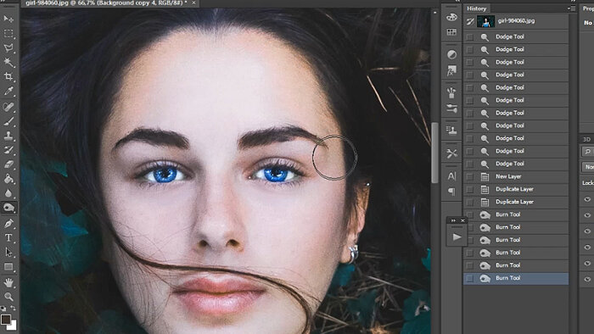Select the Rectangular Marquee tool
Viewport: 594px width, 334px height.
(x=8, y=33)
